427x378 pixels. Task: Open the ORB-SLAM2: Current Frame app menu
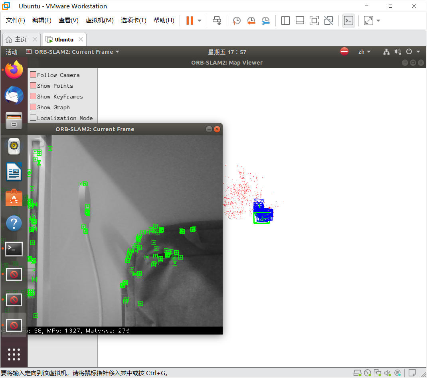pos(73,52)
